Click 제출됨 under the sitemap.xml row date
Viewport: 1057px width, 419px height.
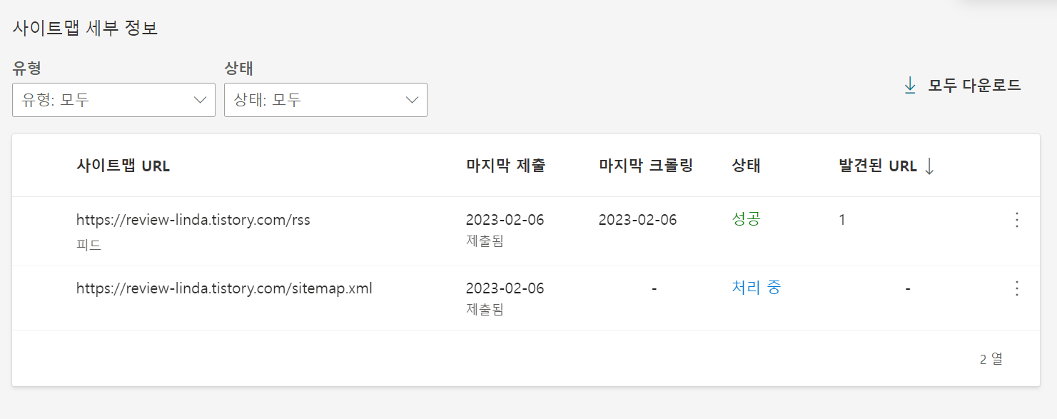point(485,310)
